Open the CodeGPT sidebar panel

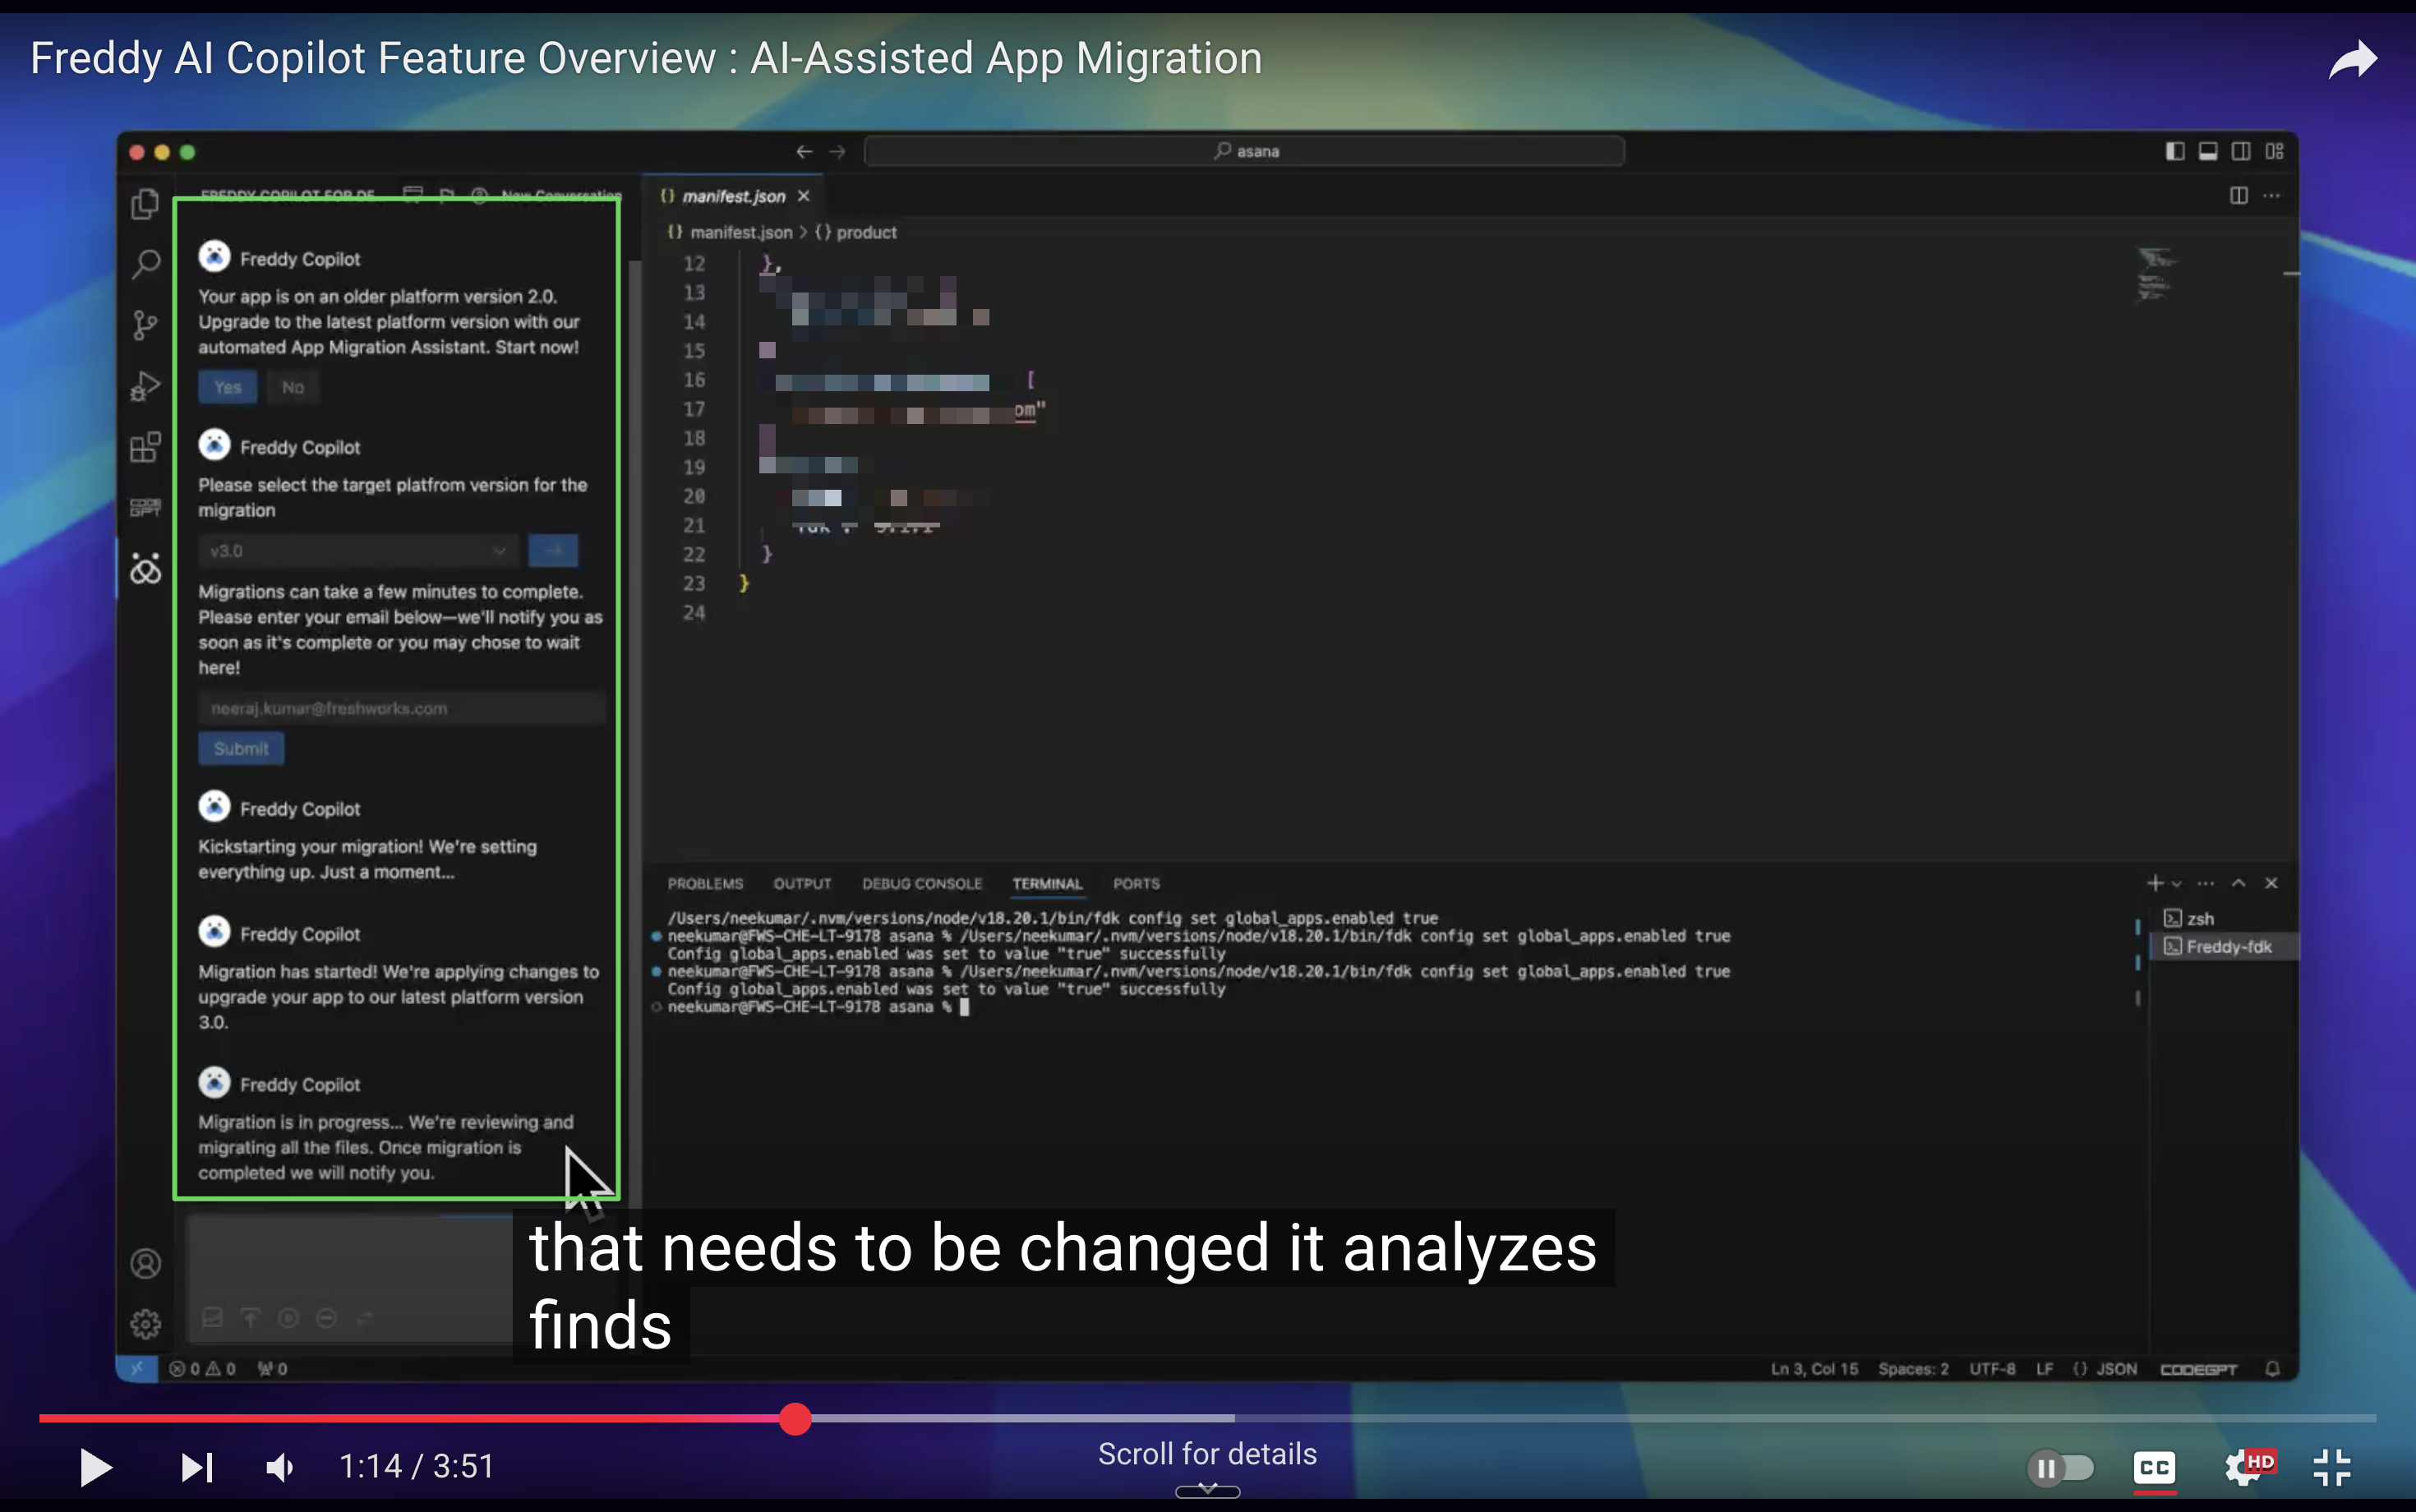click(x=145, y=507)
